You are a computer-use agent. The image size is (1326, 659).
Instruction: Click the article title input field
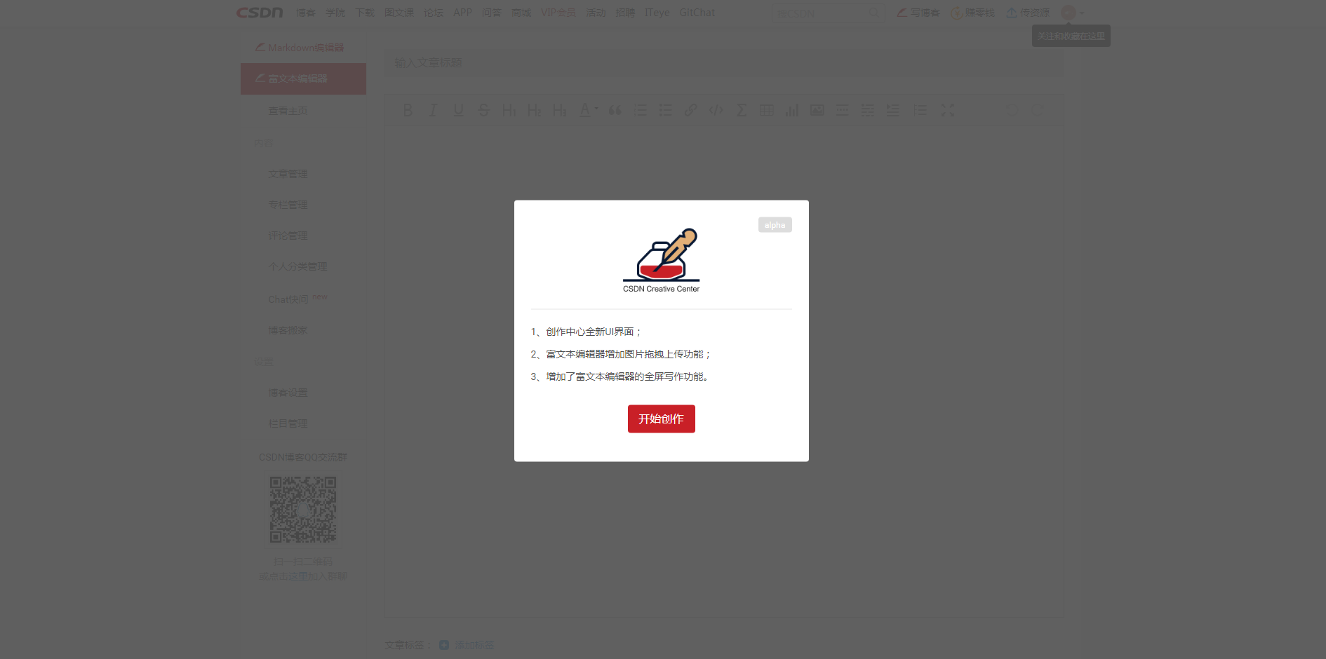point(723,62)
